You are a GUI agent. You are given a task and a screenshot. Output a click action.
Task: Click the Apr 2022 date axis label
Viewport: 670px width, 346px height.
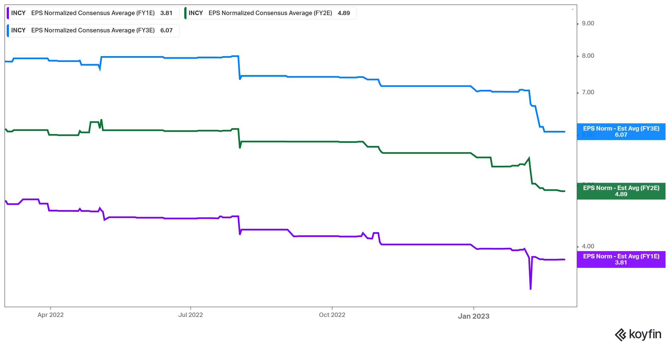click(51, 315)
